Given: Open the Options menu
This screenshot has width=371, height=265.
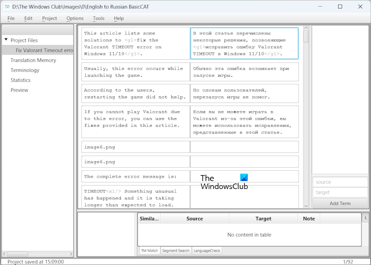Looking at the screenshot, I should 75,18.
